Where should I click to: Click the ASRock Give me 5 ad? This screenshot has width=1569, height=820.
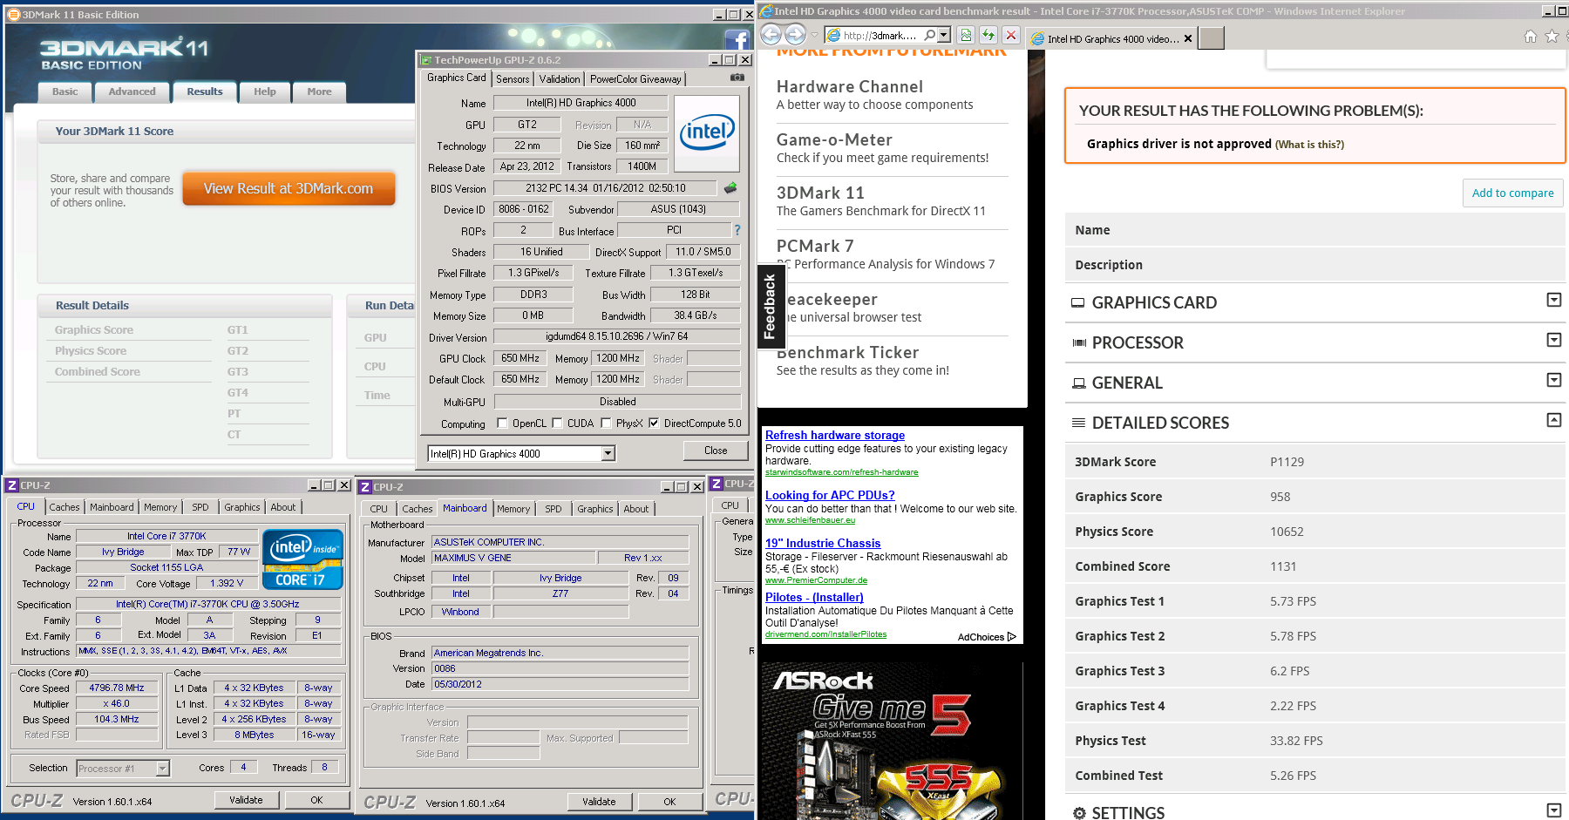[x=893, y=741]
